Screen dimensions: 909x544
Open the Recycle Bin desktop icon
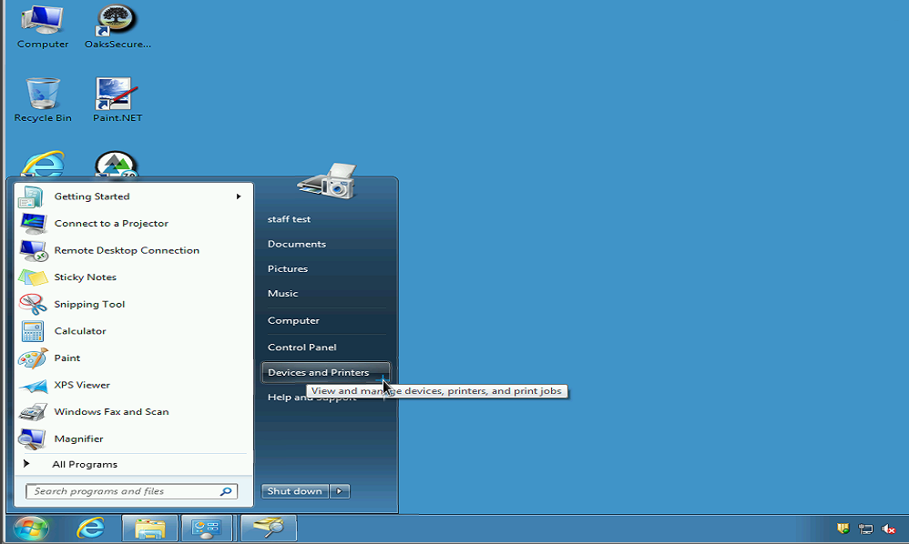point(43,96)
